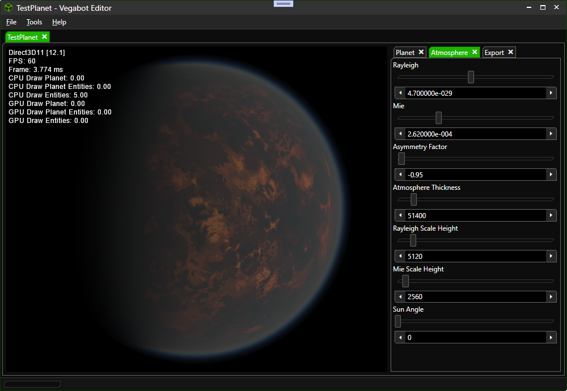Viewport: 567px width, 391px height.
Task: Close the Export panel tab
Action: click(510, 52)
